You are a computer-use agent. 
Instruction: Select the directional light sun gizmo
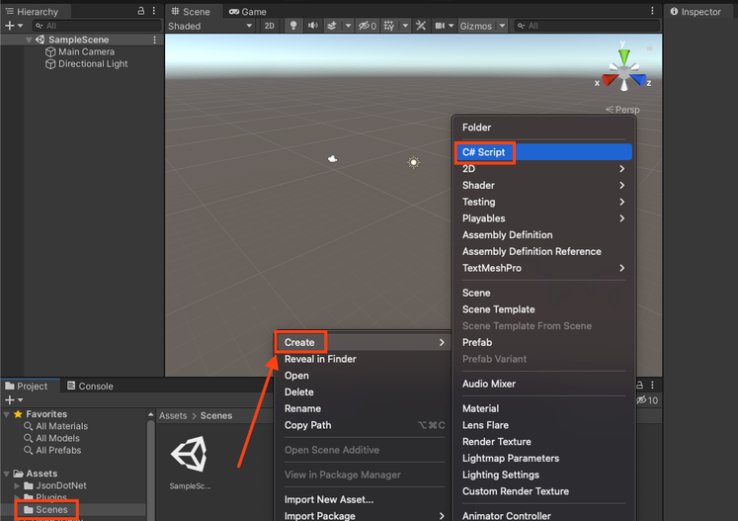[413, 162]
